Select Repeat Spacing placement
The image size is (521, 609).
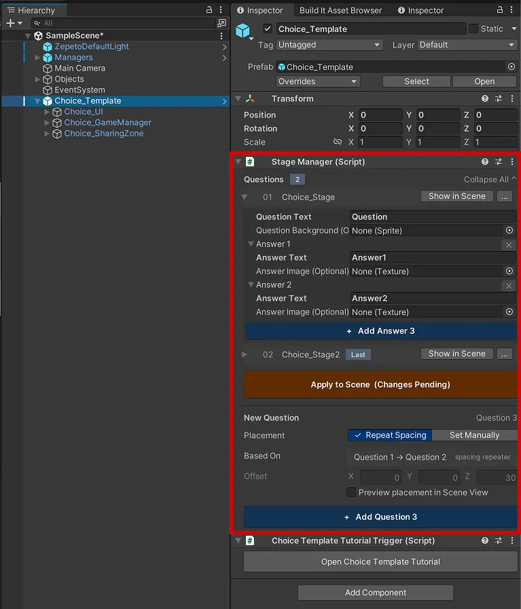[x=390, y=435]
